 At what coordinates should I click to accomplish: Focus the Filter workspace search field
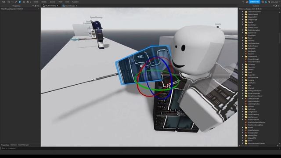click(x=259, y=9)
